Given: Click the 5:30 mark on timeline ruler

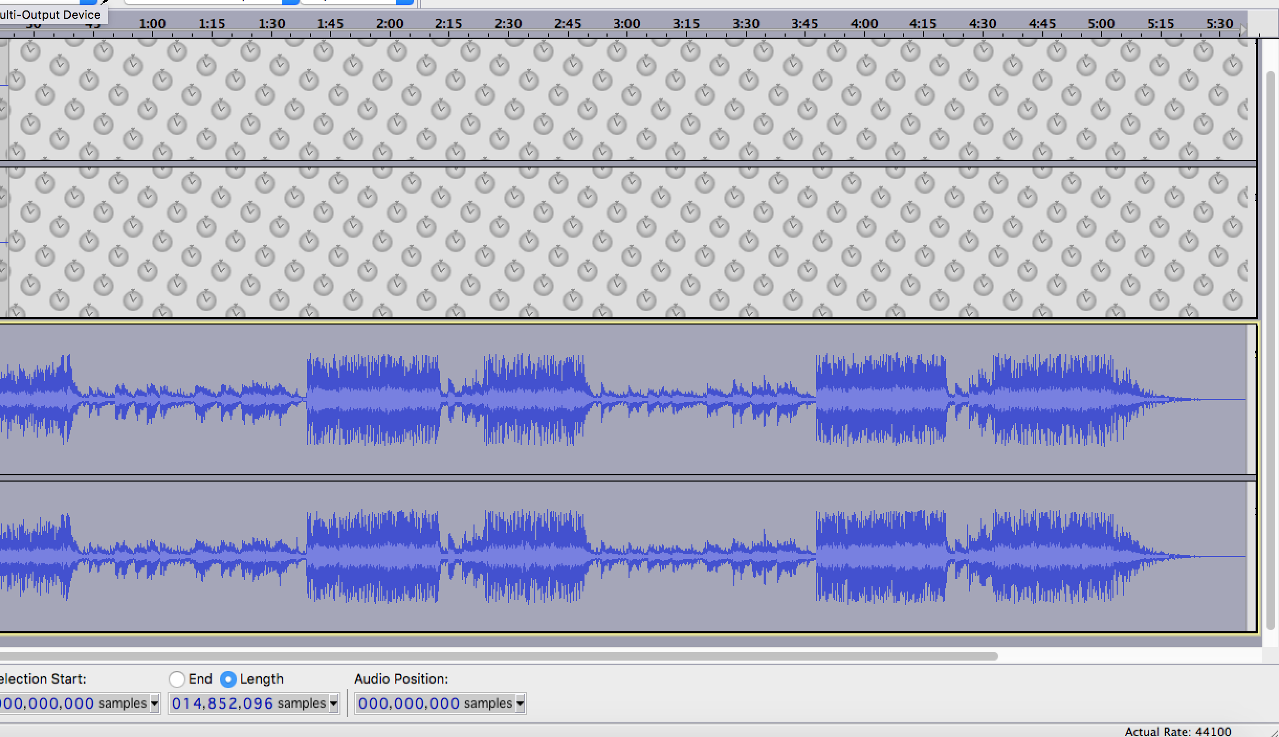Looking at the screenshot, I should point(1220,24).
